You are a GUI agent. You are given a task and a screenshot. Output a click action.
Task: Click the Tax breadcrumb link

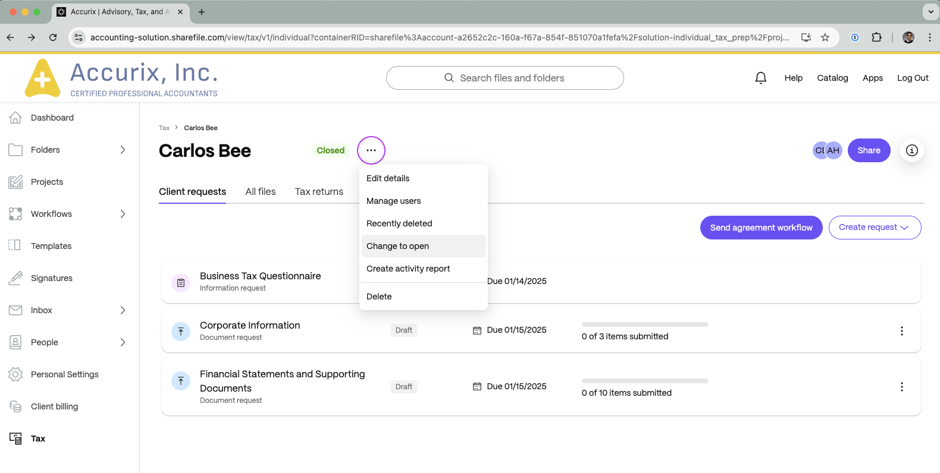tap(164, 128)
